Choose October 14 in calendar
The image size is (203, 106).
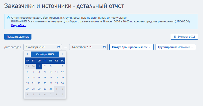33,78
